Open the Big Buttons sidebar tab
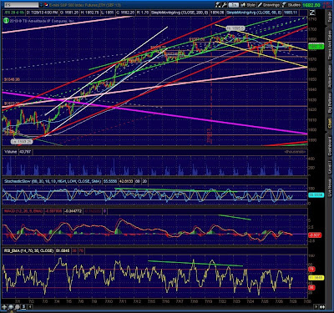Screen dimensions: 334x313 (330, 103)
